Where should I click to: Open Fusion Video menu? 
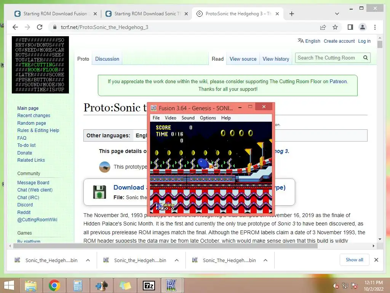tap(170, 118)
